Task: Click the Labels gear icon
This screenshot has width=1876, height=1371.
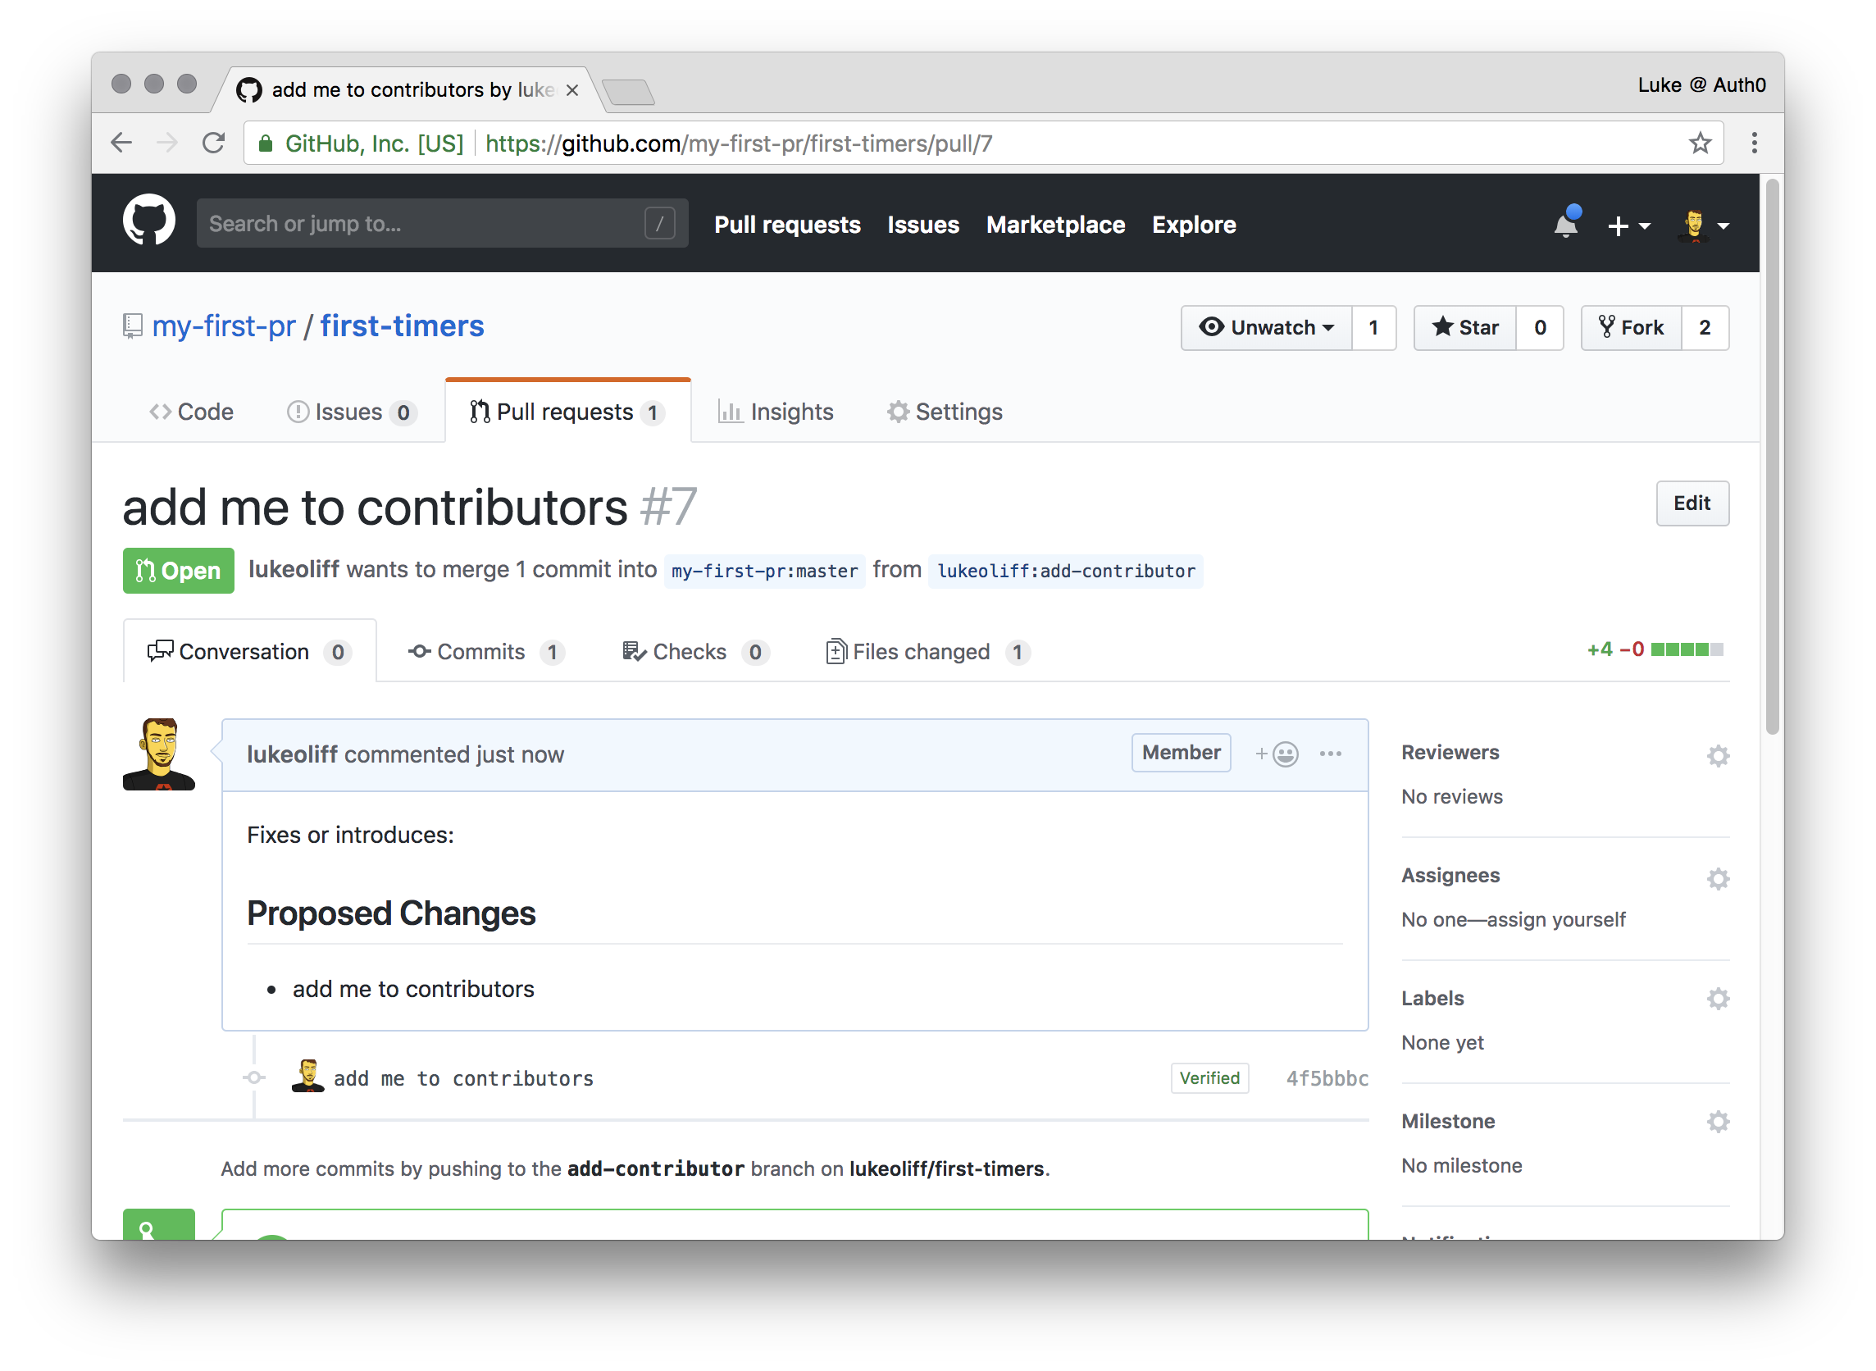Action: [1718, 999]
